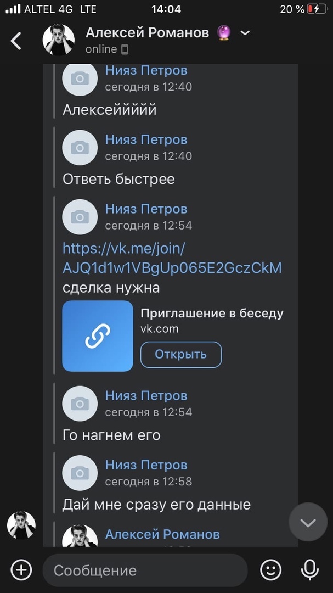333x593 pixels.
Task: Tap camera avatar above "Го нагнем его"
Action: [x=80, y=404]
